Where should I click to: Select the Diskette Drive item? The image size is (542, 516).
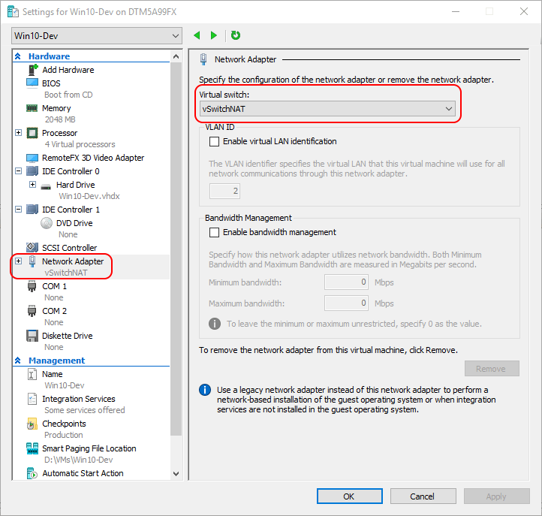click(68, 336)
